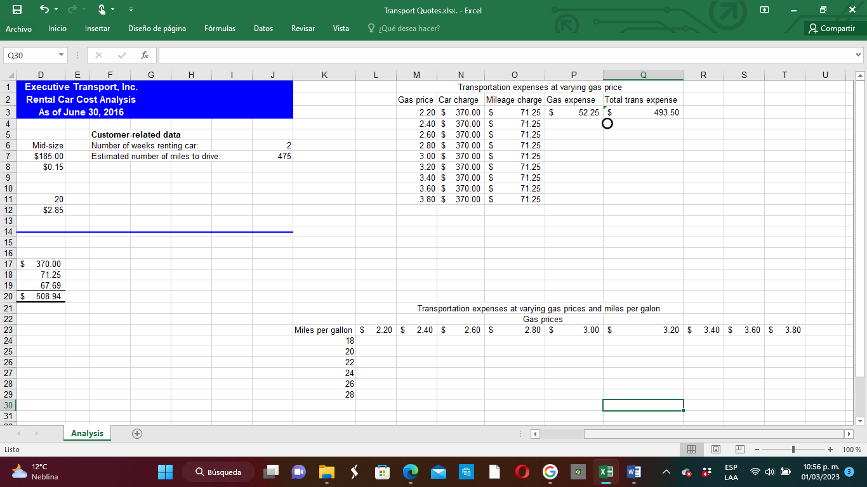Screen dimensions: 867x487
Task: Open the Fórmulas ribbon tab
Action: coord(220,29)
